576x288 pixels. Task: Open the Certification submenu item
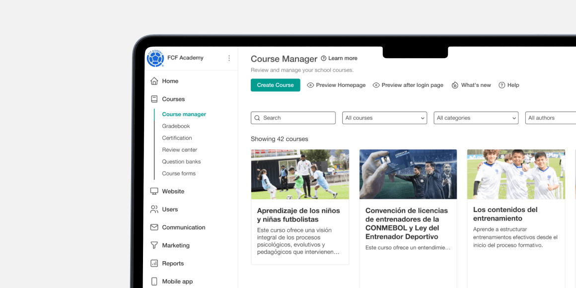coord(177,138)
